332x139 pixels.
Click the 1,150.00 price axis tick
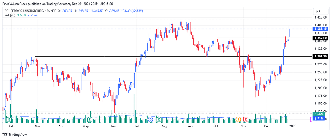321,104
